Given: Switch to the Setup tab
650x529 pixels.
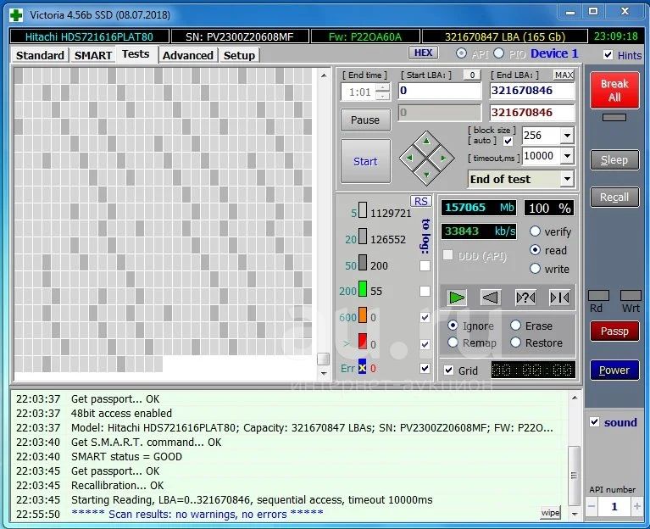Looking at the screenshot, I should point(239,56).
